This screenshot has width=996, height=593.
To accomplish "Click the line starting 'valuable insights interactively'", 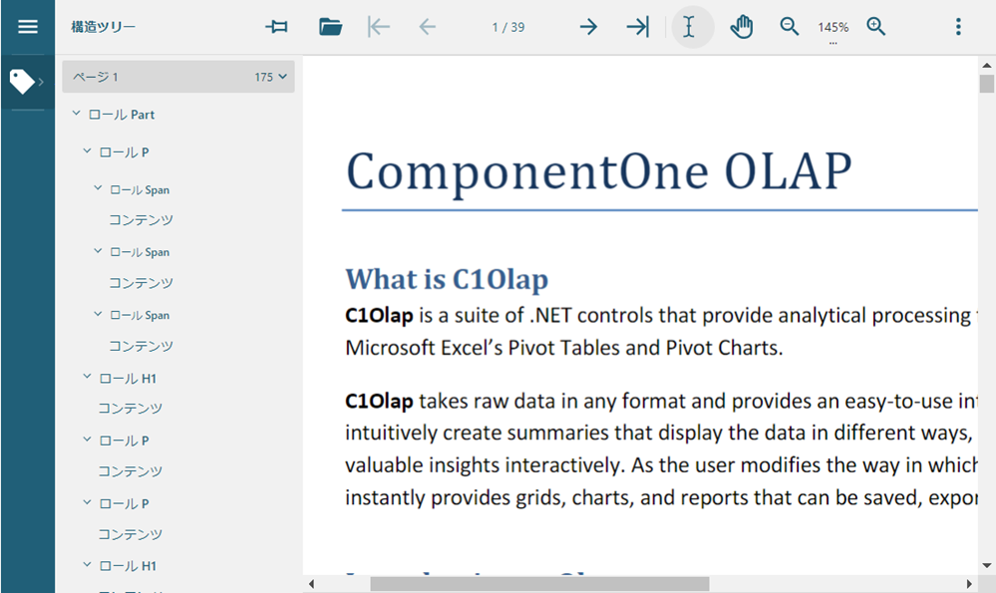I will click(661, 465).
